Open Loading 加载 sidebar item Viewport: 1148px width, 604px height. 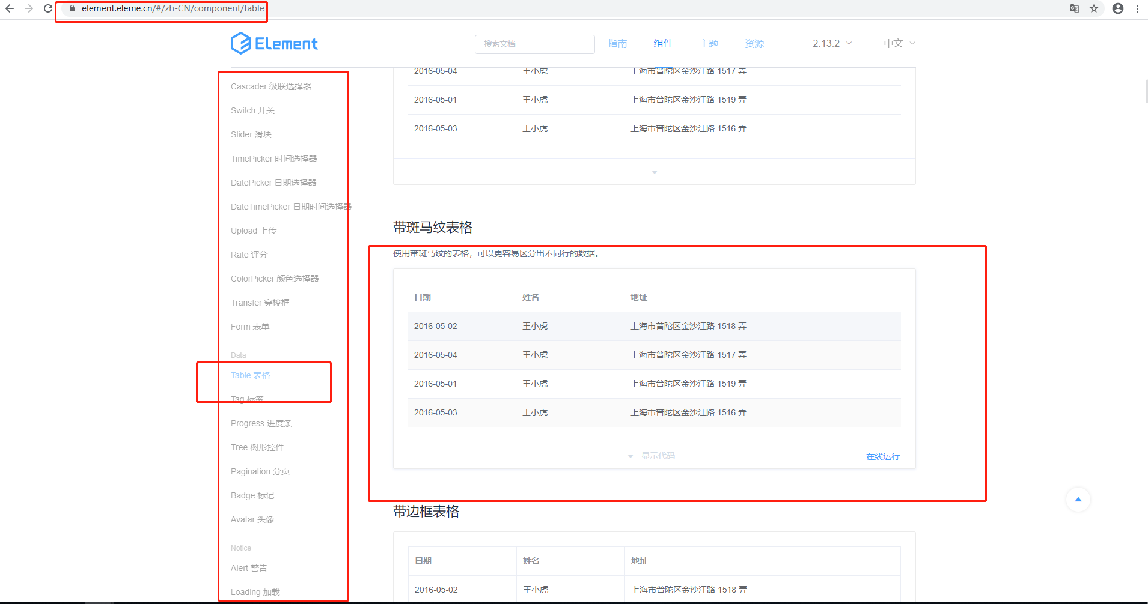[255, 592]
